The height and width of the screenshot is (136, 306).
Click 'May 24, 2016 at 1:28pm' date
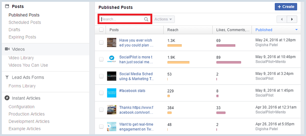275,40
